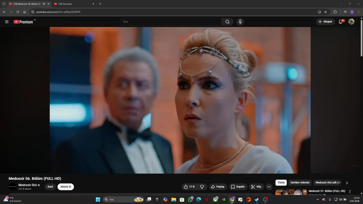Open the Medcezir 57. Bölüm thumbnail

point(291,192)
